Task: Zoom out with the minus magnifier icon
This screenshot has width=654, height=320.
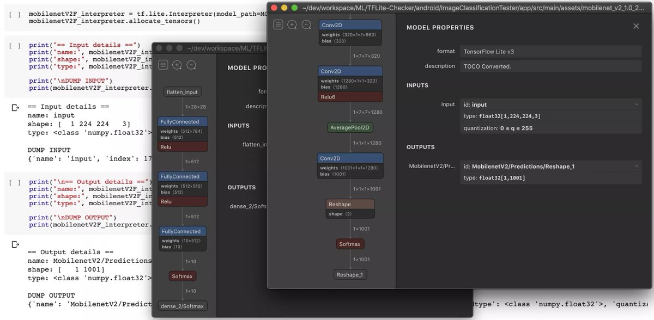Action: pos(306,24)
